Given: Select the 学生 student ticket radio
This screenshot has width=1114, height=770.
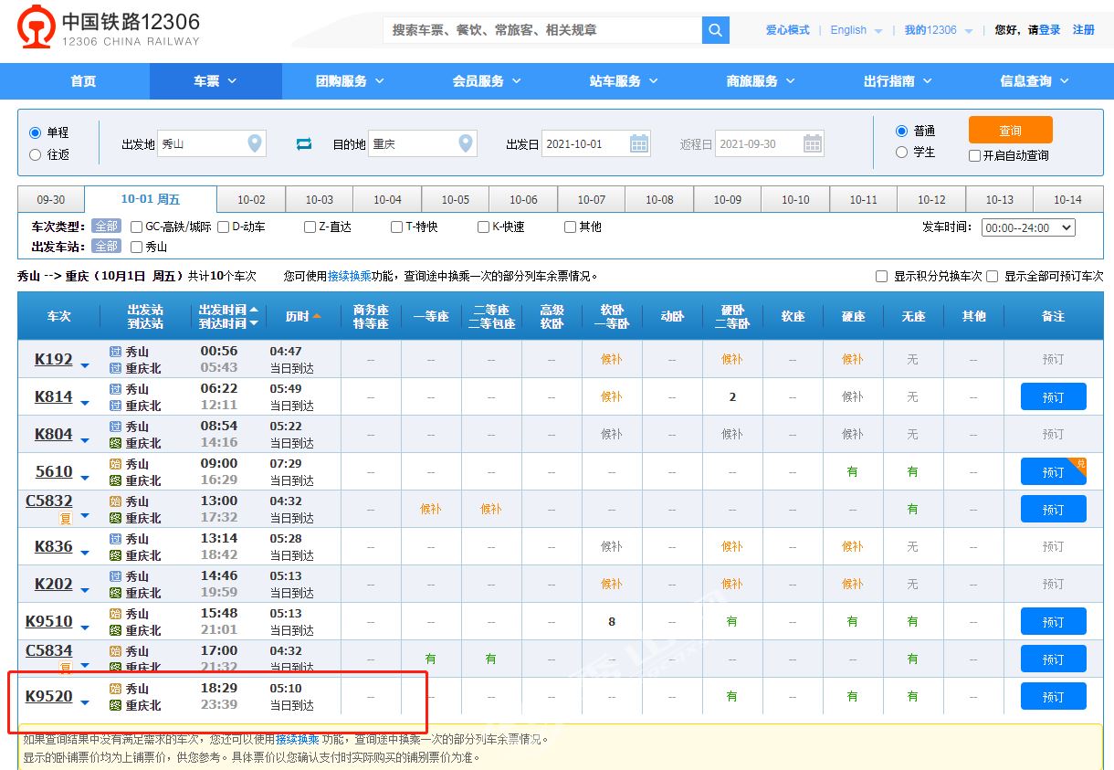Looking at the screenshot, I should 902,153.
